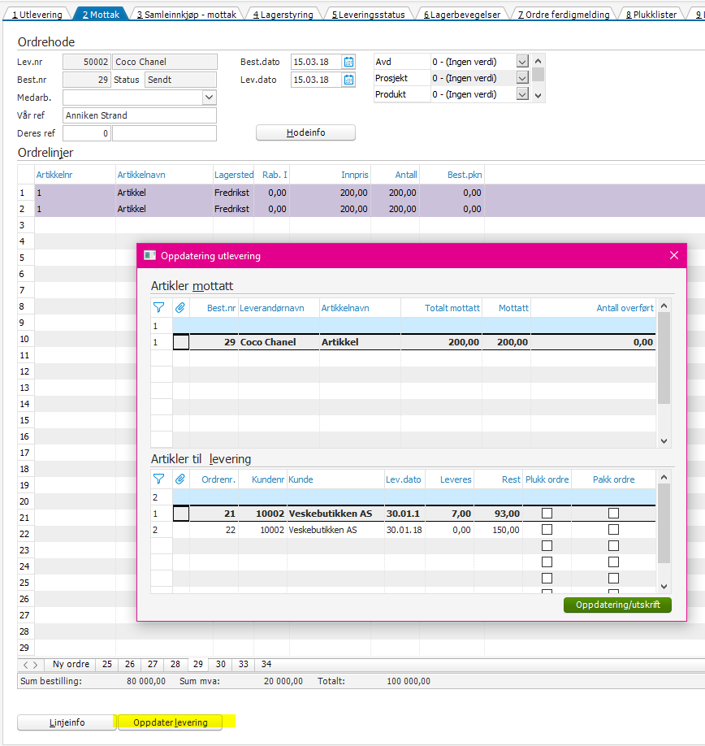Screen dimensions: 705x746
Task: Open the Lev.dato calendar picker
Action: [349, 80]
